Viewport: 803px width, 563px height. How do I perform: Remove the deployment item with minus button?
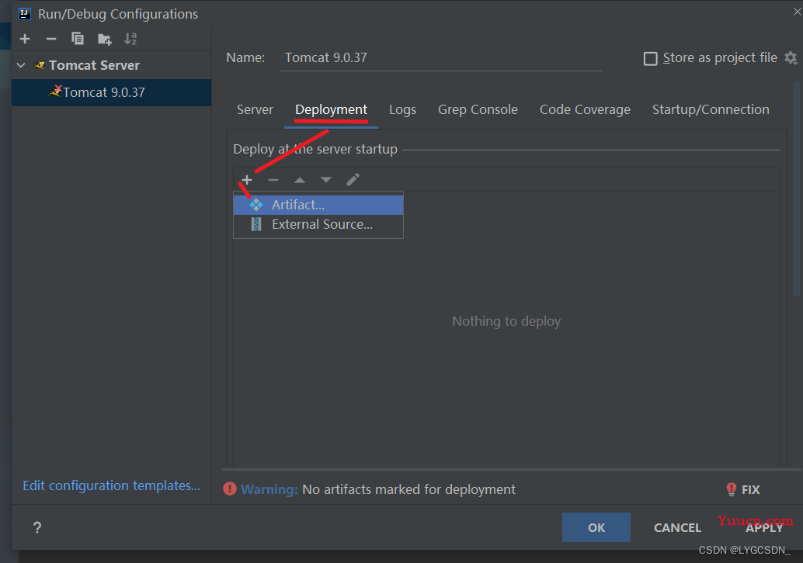coord(273,180)
